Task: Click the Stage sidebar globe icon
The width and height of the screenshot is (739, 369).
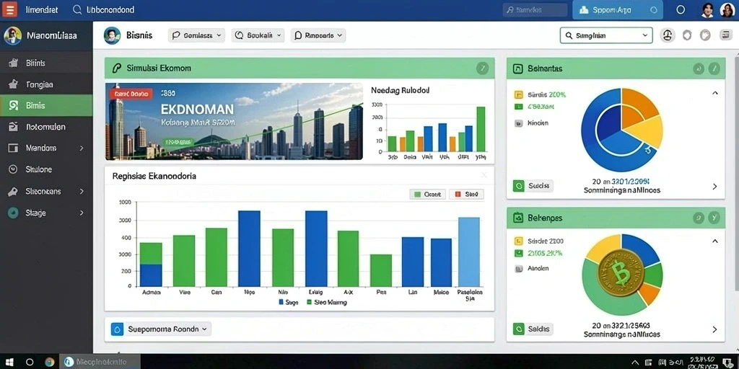Action: pos(13,213)
